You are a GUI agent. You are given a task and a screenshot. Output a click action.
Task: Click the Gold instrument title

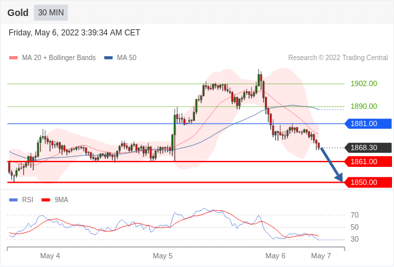pos(18,13)
